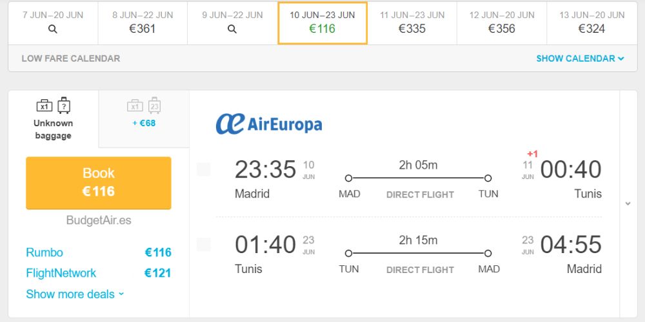Image resolution: width=645 pixels, height=322 pixels.
Task: Book the €116 flight with BudgetAir
Action: pos(98,183)
